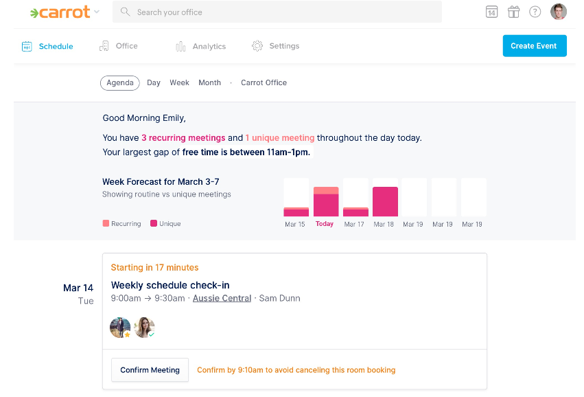Click the Create Event button
Viewport: 584px width, 397px height.
[x=535, y=46]
